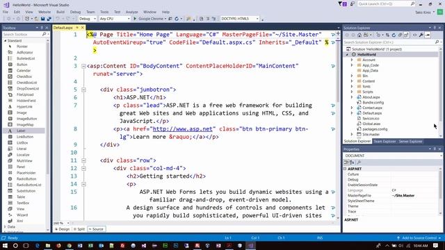Click the Open File toolbar icon
The width and height of the screenshot is (445, 250).
(x=36, y=19)
